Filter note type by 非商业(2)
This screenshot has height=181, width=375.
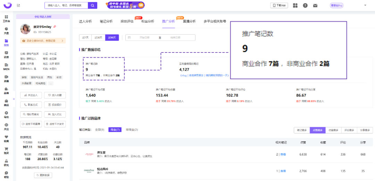point(132,130)
